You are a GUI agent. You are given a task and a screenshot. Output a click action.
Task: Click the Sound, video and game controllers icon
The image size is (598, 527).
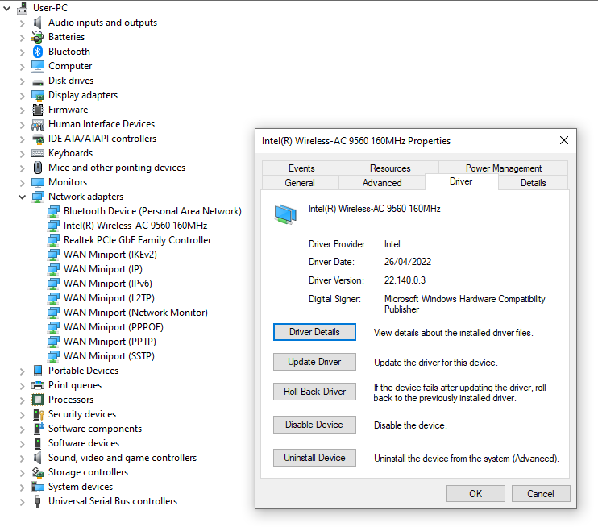click(x=37, y=458)
